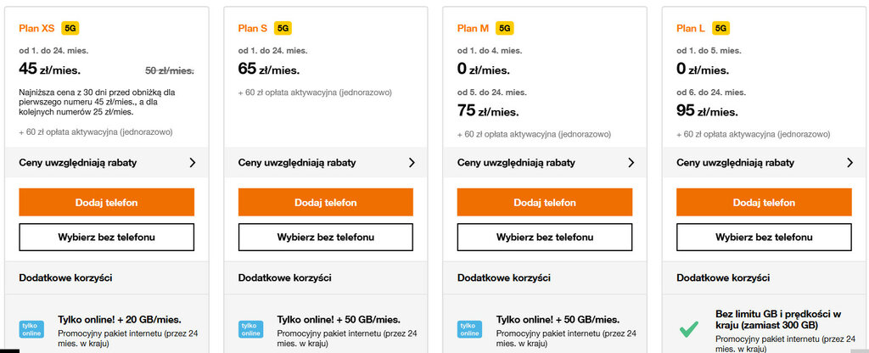Click the 5G badge on Plan L
869x353 pixels.
[721, 28]
